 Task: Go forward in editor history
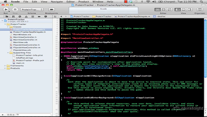click(x=66, y=17)
